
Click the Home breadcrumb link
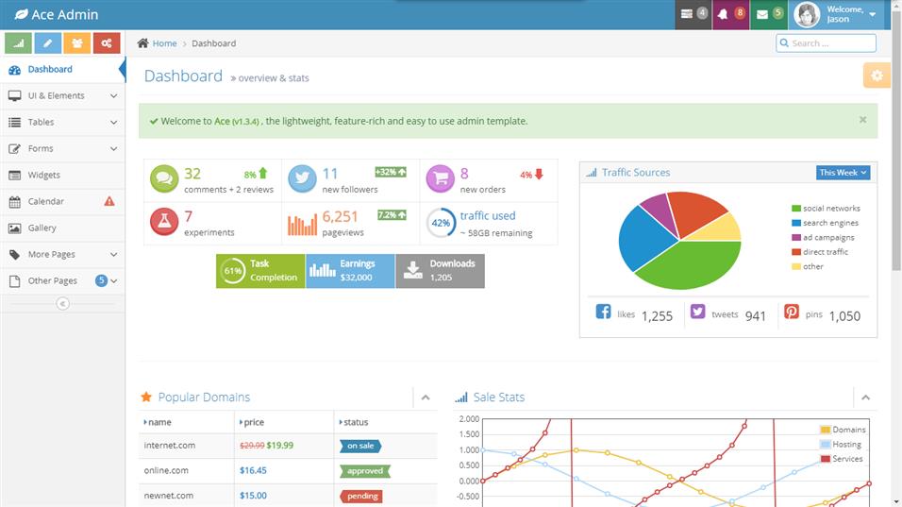click(164, 43)
